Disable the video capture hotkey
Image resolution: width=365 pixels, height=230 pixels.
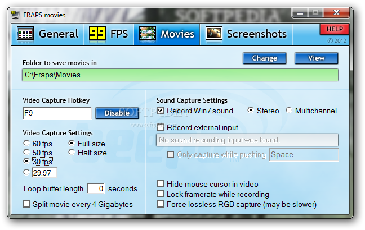point(117,113)
